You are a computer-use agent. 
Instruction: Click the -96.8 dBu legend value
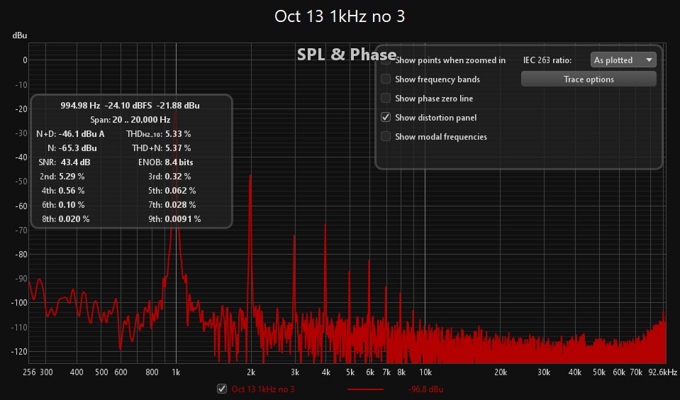point(425,389)
